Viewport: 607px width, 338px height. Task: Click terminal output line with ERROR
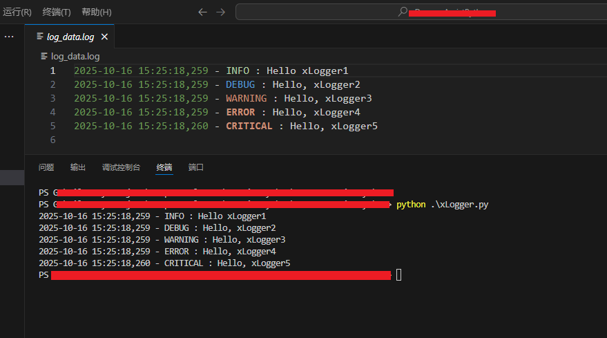(157, 252)
